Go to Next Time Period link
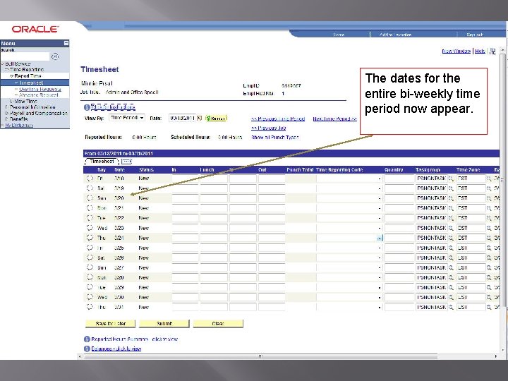The image size is (508, 381). tap(334, 119)
